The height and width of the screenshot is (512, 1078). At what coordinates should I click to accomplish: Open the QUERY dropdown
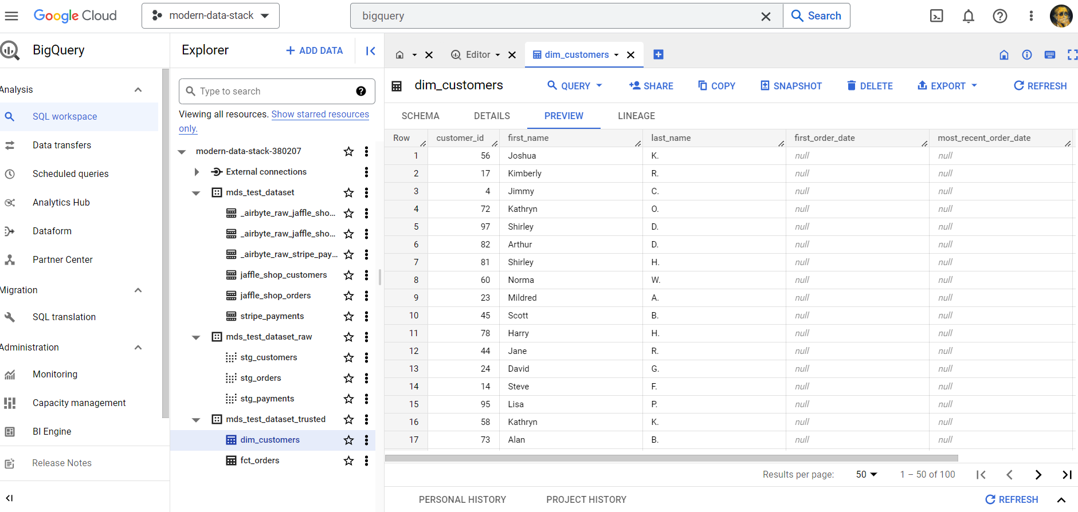(575, 85)
